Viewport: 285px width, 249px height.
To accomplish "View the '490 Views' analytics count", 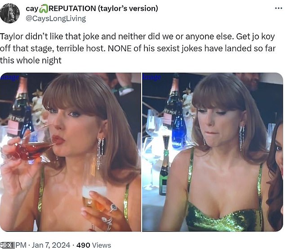I will pos(93,245).
